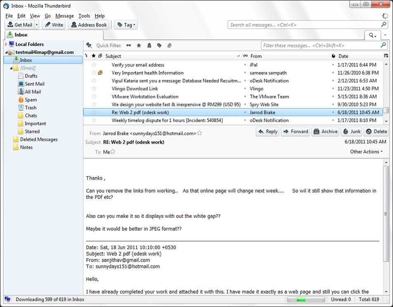This screenshot has width=393, height=307.
Task: Open the Tag dropdown
Action: tap(126, 25)
